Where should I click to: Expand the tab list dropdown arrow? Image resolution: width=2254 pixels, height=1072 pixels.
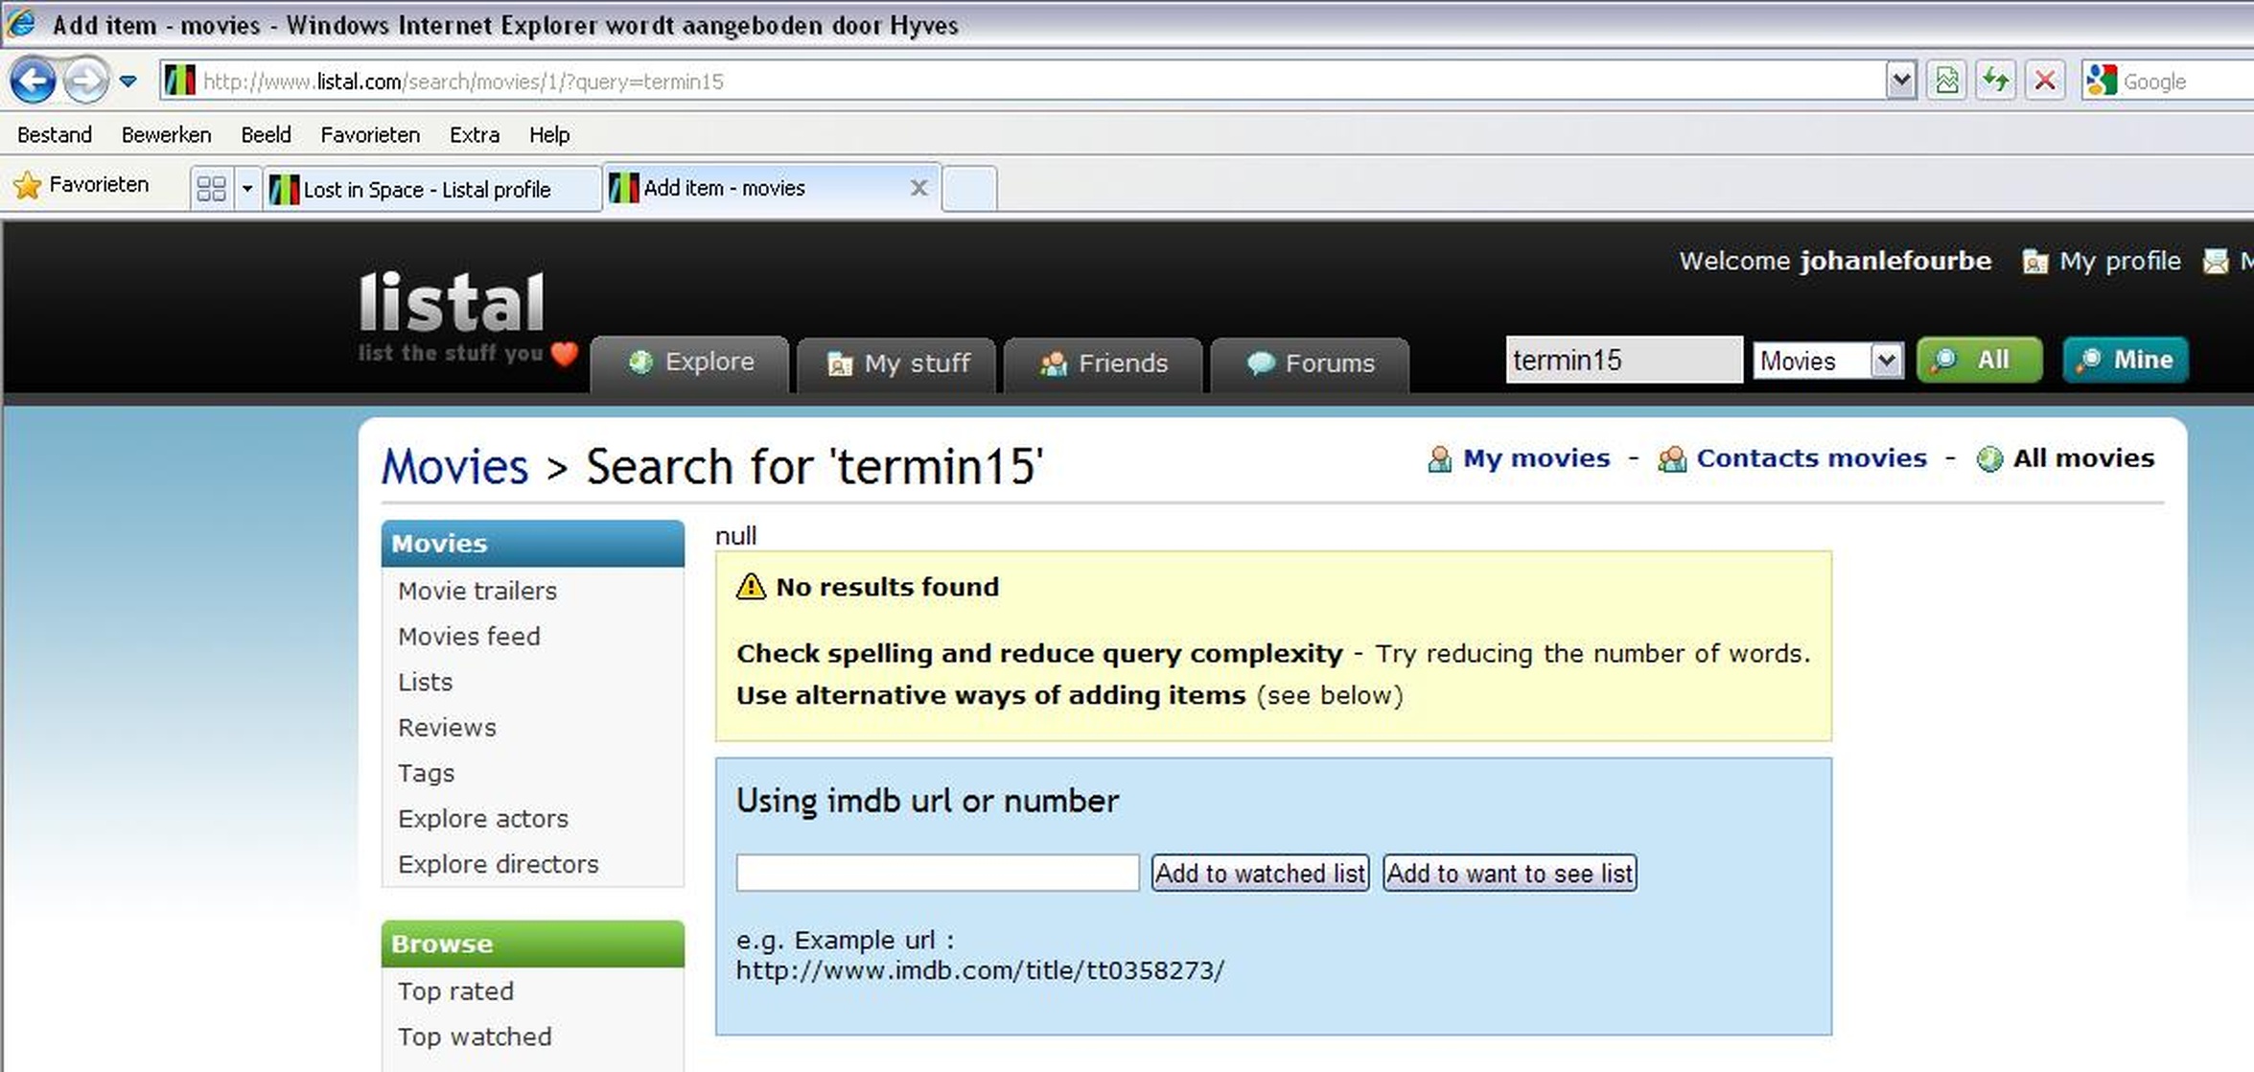pyautogui.click(x=247, y=188)
